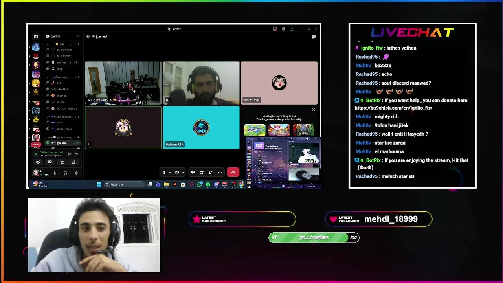503x283 pixels.
Task: Toggle microphone in the call control bar
Action: click(x=164, y=172)
